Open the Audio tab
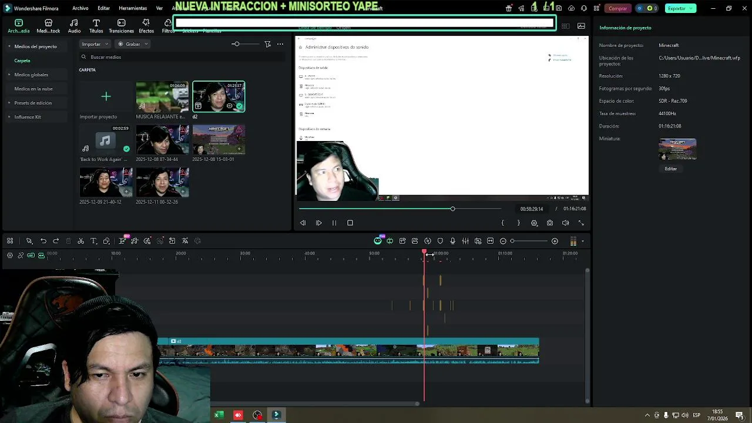Viewport: 752px width, 423px height. click(74, 26)
